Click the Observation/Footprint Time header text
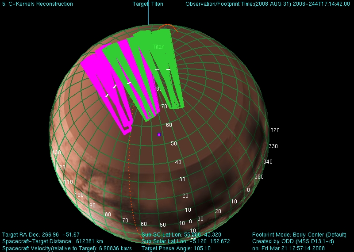 pyautogui.click(x=268, y=4)
